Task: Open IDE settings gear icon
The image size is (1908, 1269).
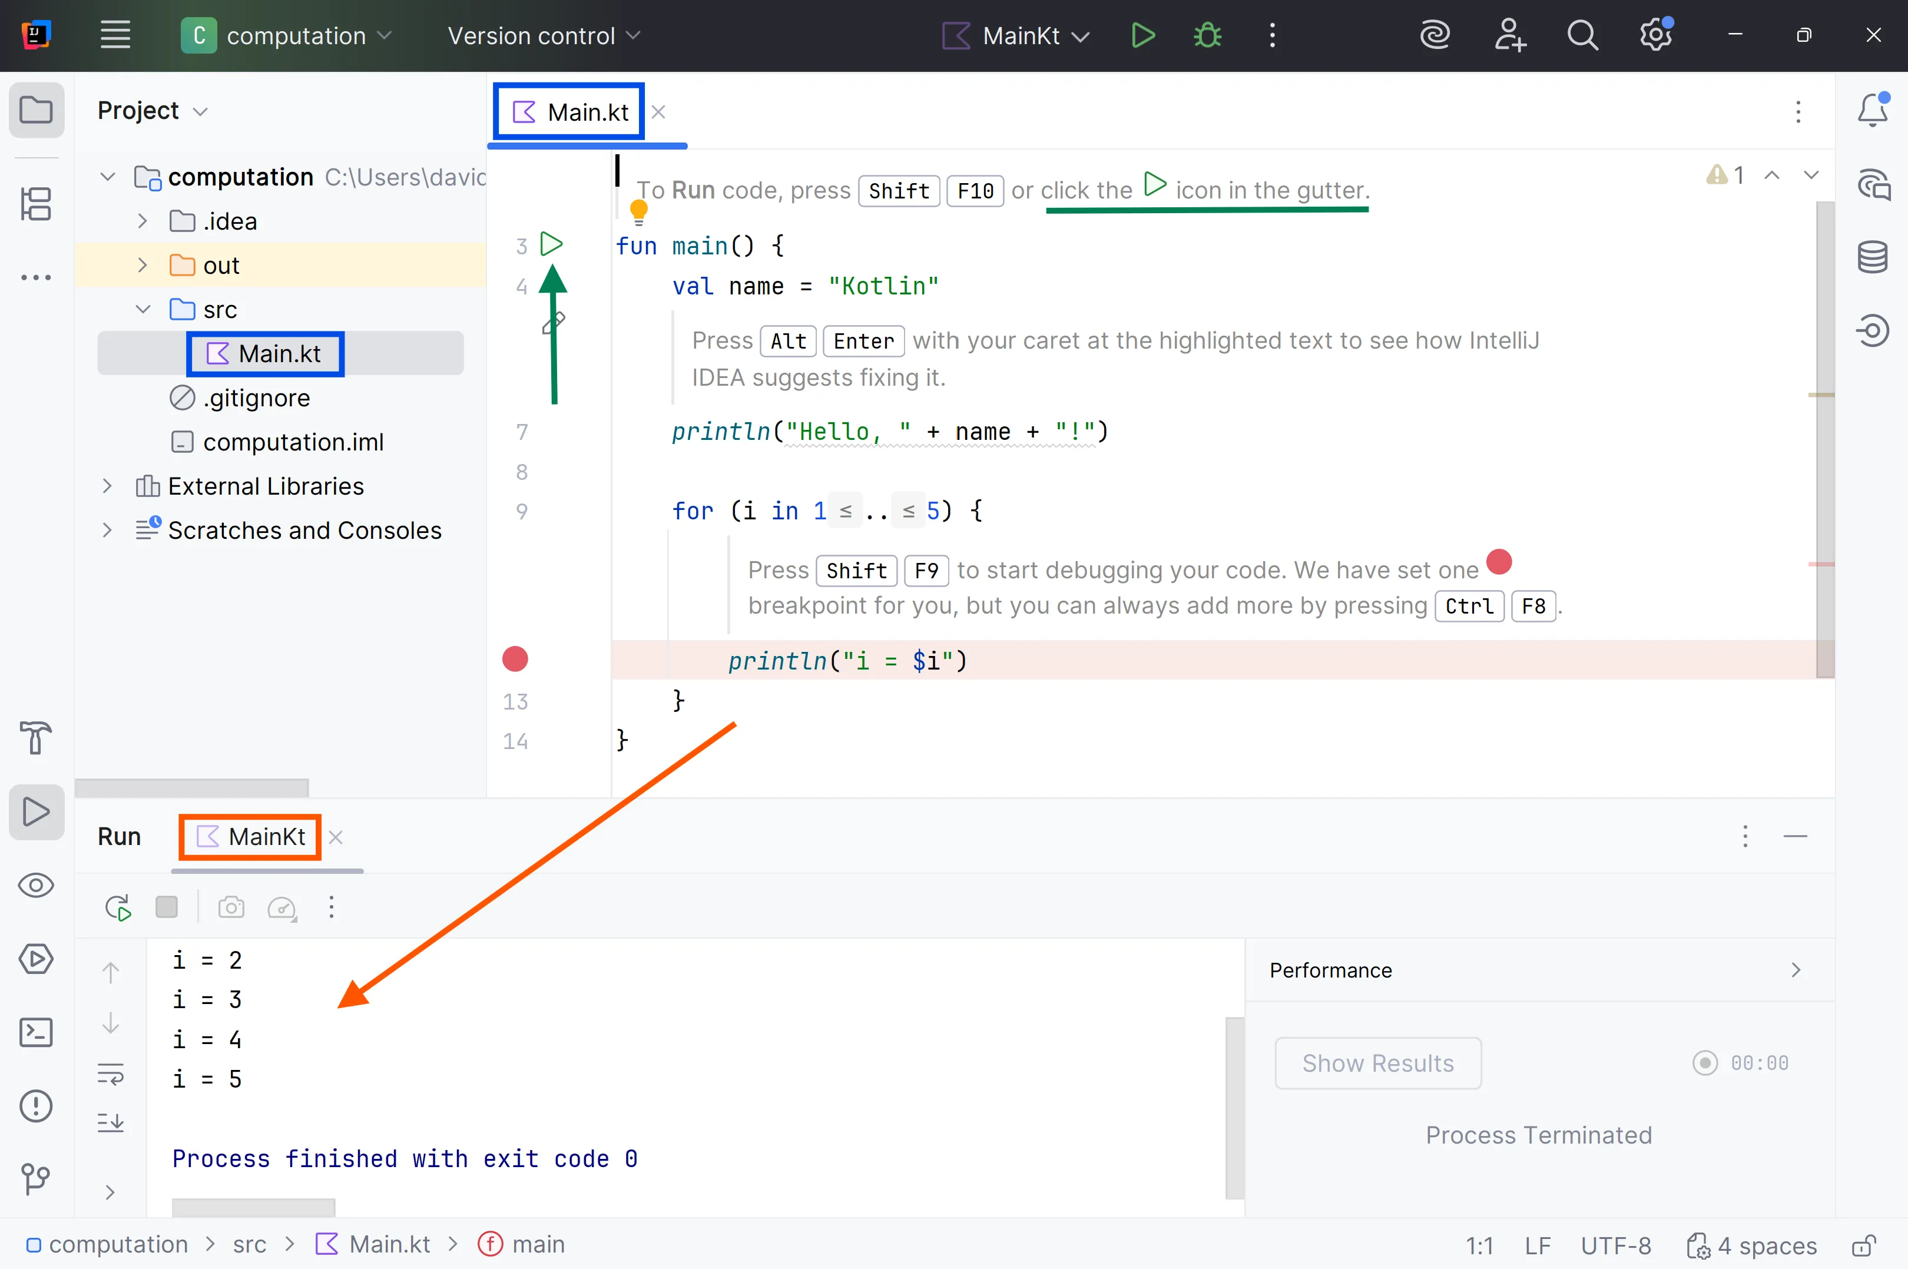Action: point(1655,35)
